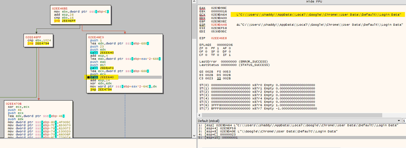Select the LastStatus STATUS_SUCCESS line
Viewport: 406px width, 148px height.
coord(234,65)
